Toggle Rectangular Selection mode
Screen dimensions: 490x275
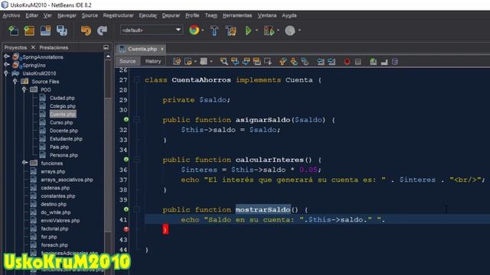tap(268, 61)
